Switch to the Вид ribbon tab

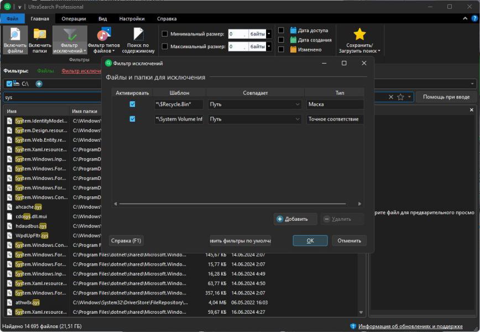[x=102, y=19]
